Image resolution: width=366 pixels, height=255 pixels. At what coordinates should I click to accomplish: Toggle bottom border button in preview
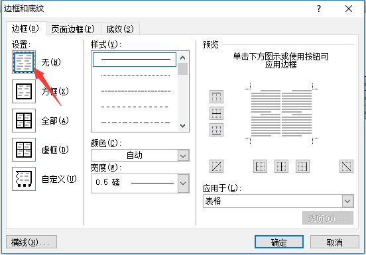[216, 130]
